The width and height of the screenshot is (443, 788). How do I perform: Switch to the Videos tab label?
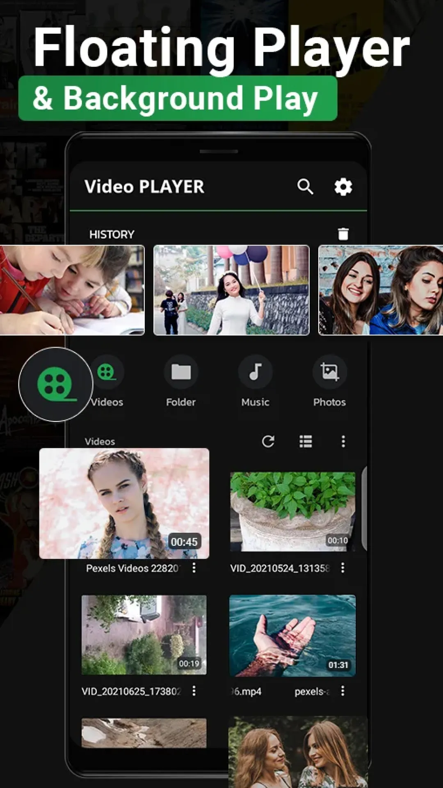pos(107,402)
